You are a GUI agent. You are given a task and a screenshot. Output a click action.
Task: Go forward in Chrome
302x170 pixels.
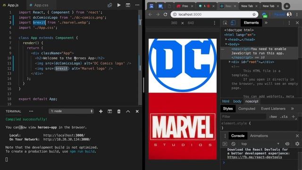[158, 15]
